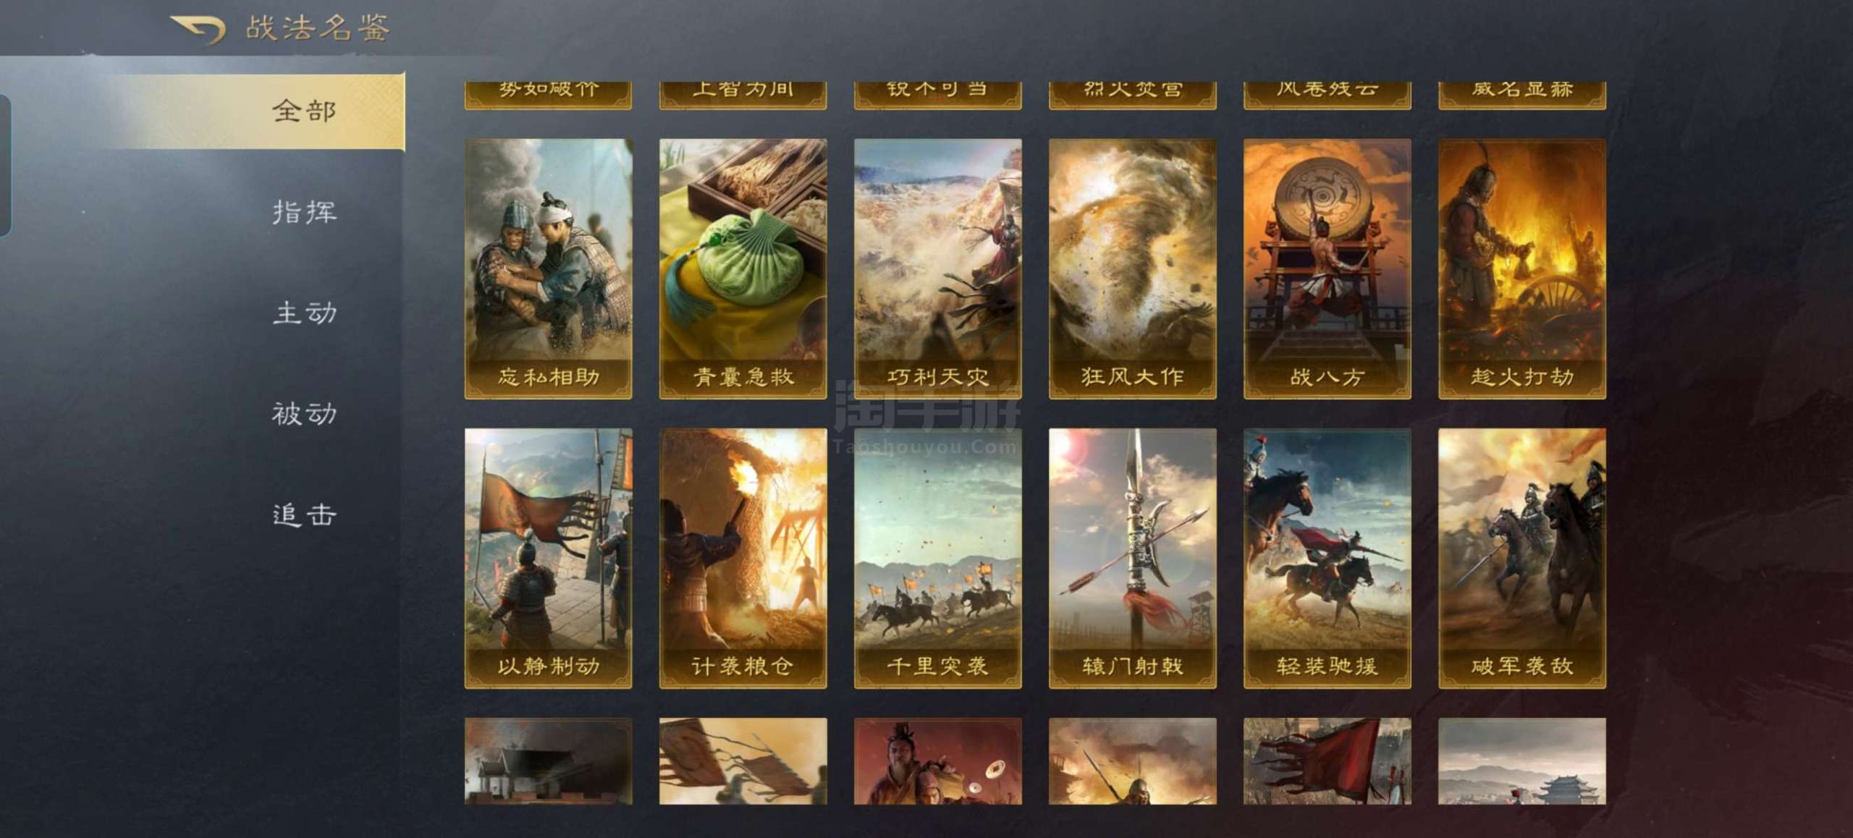Open the 追击 tab
This screenshot has height=838, width=1853.
[304, 515]
